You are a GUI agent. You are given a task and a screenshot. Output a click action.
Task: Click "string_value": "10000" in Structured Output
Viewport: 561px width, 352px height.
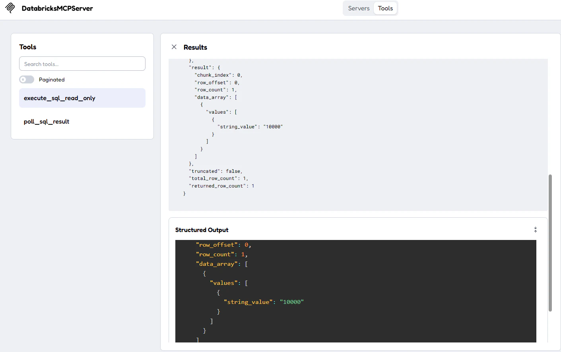click(x=264, y=302)
